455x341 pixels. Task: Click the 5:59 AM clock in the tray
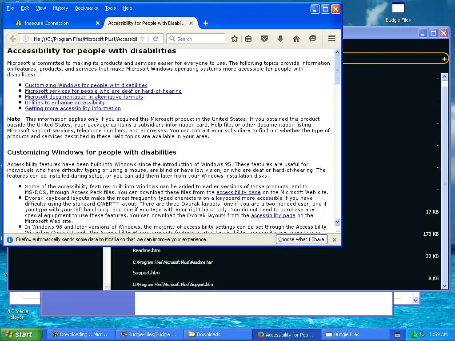click(x=439, y=335)
